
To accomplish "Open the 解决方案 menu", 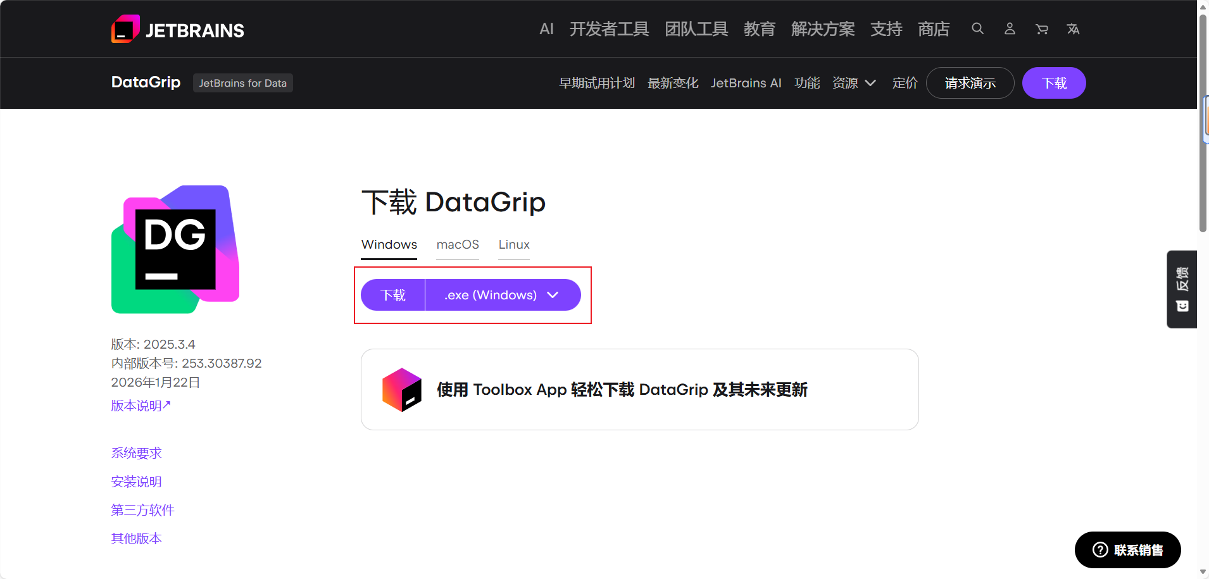I will tap(823, 29).
